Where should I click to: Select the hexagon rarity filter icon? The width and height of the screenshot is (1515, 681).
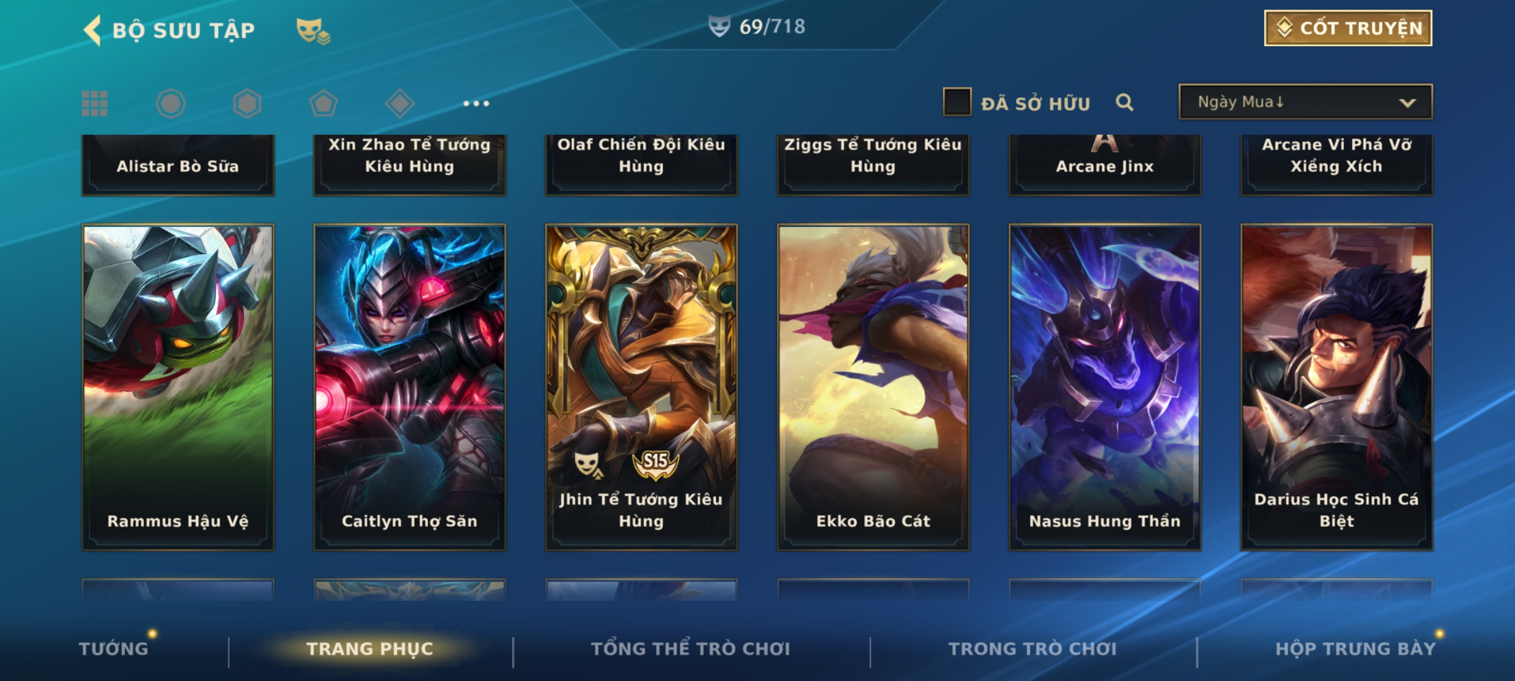(247, 103)
